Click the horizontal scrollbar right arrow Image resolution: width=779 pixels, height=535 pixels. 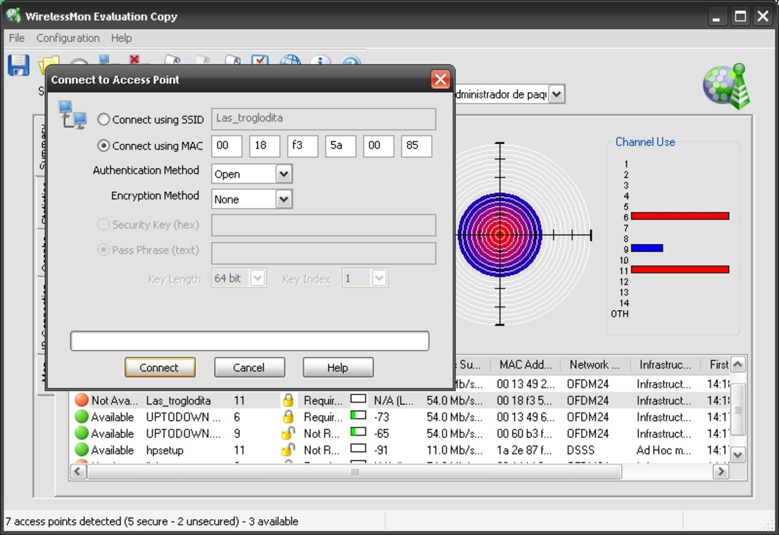pyautogui.click(x=721, y=471)
